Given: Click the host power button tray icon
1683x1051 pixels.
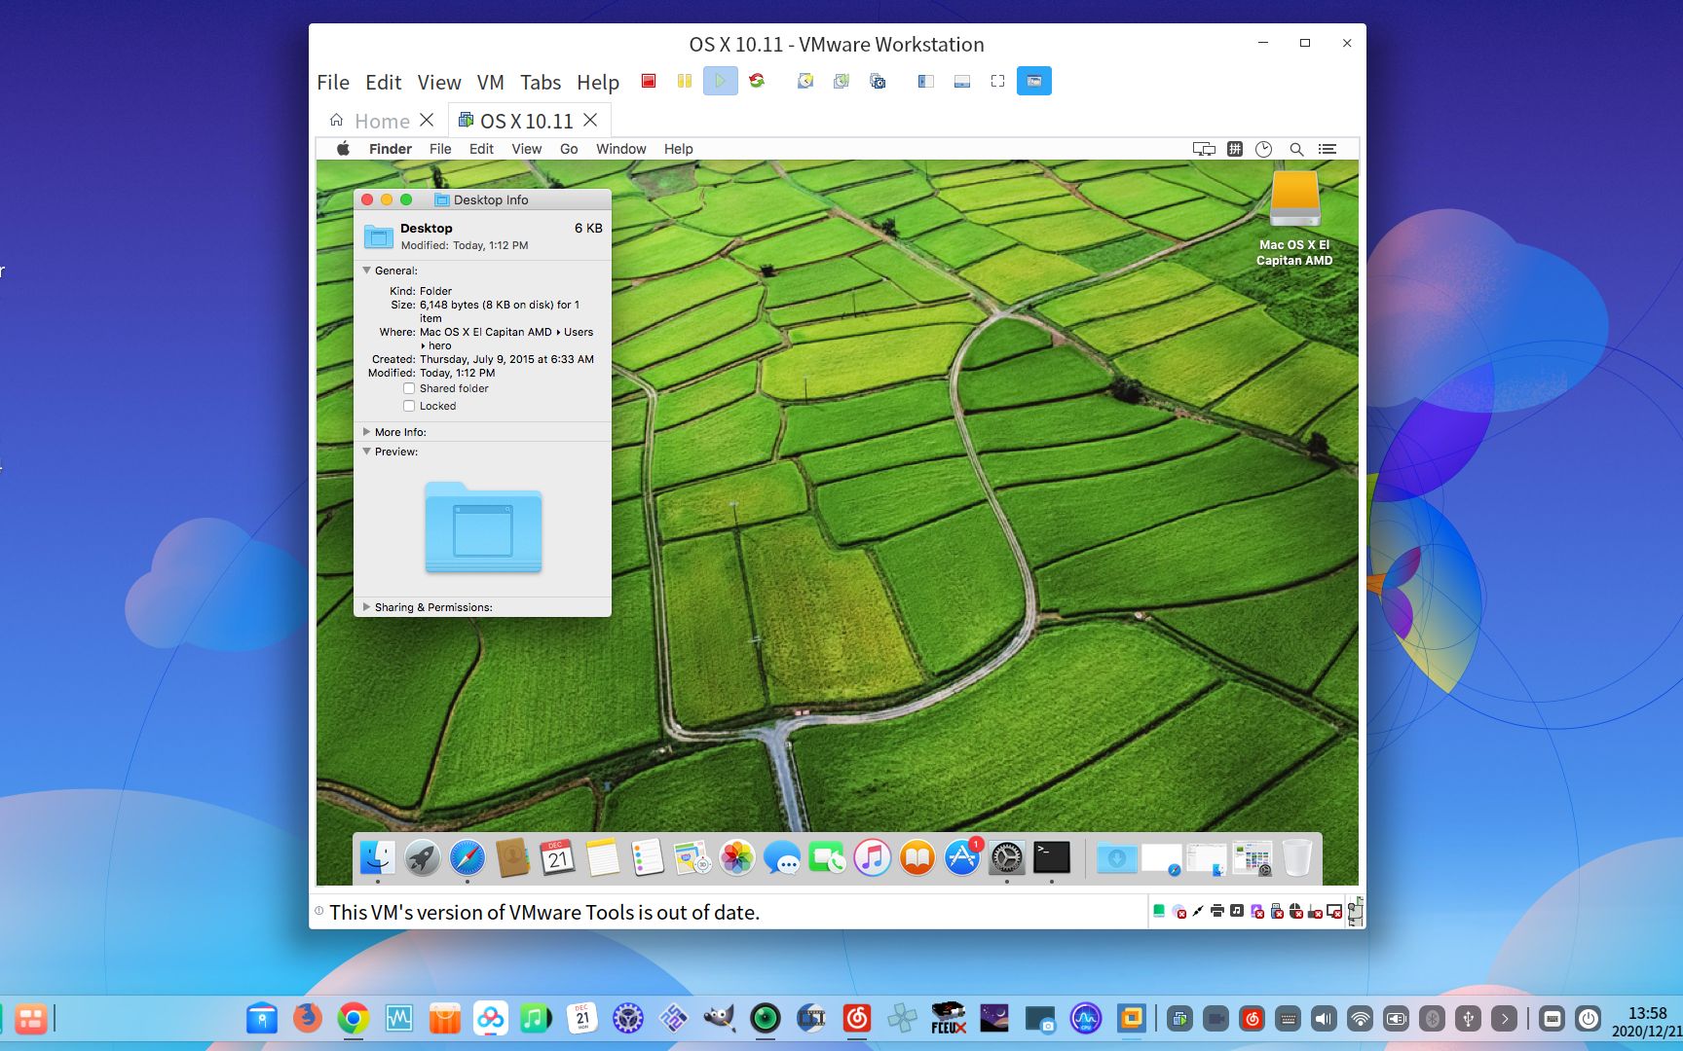Looking at the screenshot, I should pyautogui.click(x=1589, y=1019).
